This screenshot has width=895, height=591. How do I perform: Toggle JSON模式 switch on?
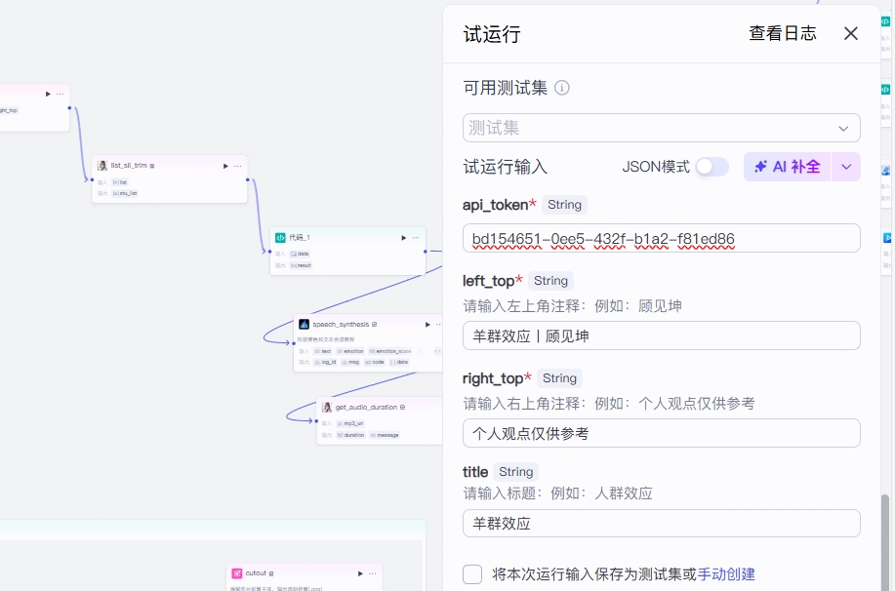pyautogui.click(x=712, y=167)
